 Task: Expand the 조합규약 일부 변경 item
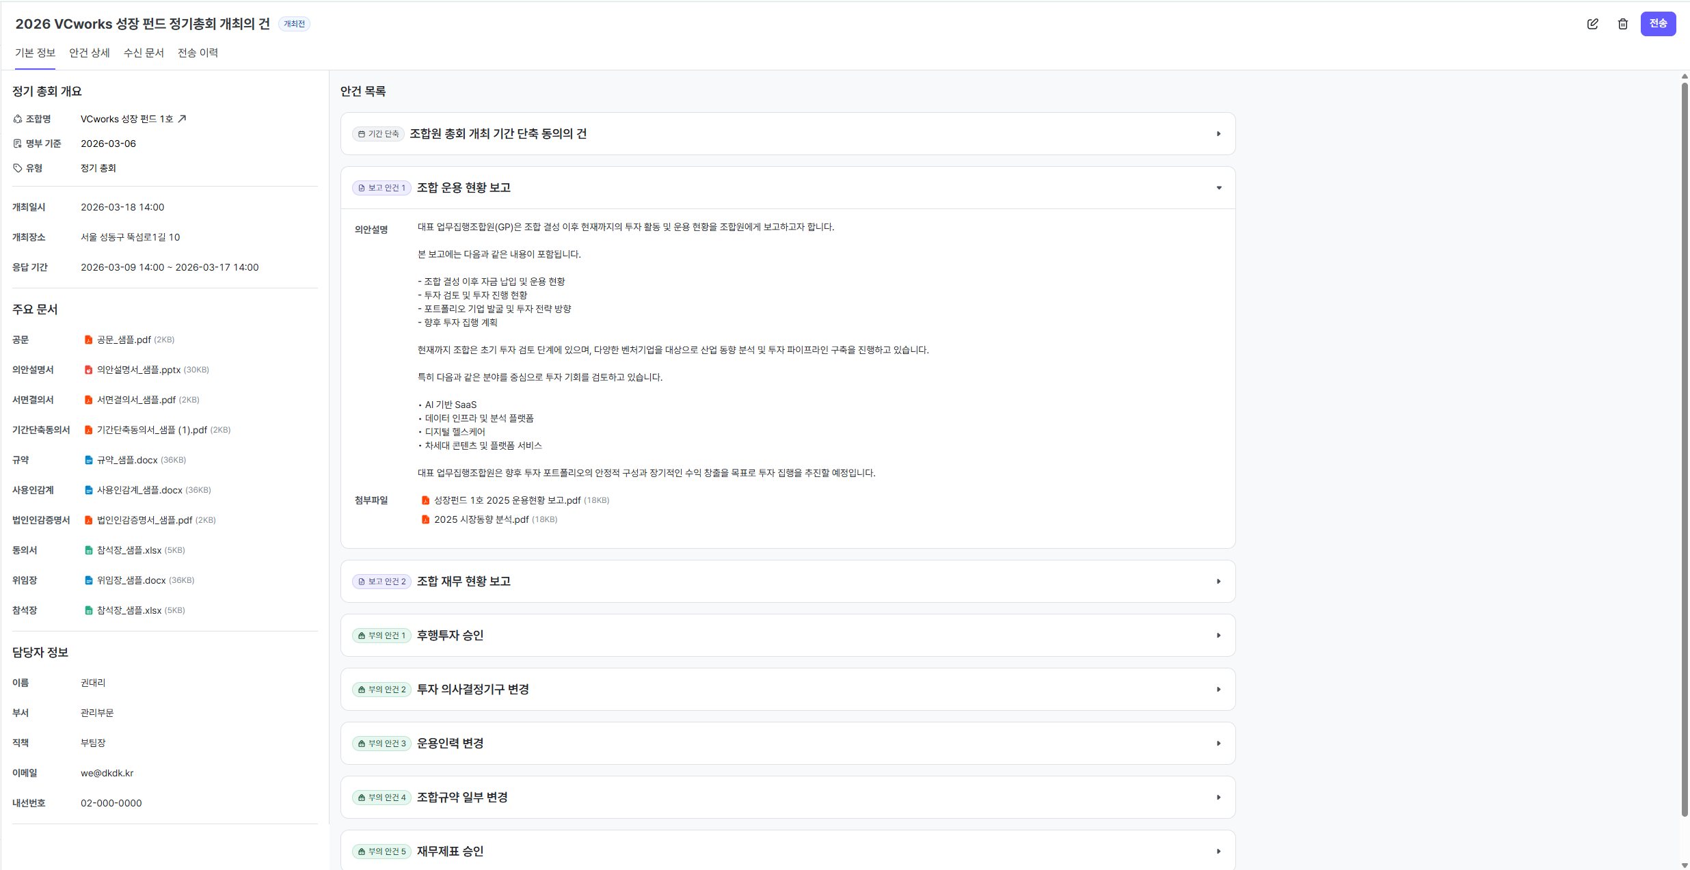(x=1218, y=798)
